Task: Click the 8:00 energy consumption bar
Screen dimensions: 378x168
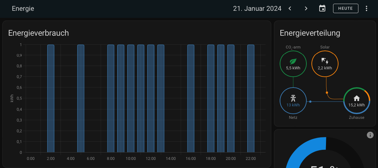Action: [x=111, y=98]
